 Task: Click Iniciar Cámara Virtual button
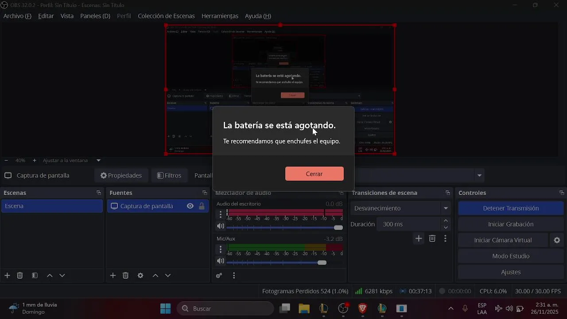pyautogui.click(x=503, y=240)
